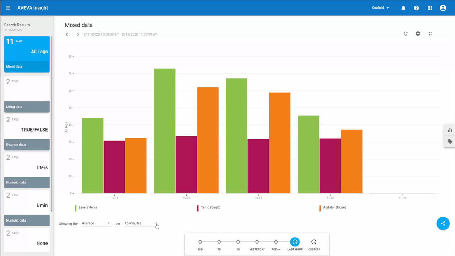Screen dimensions: 455x256
Task: Open the chart type selector
Action: (450, 130)
